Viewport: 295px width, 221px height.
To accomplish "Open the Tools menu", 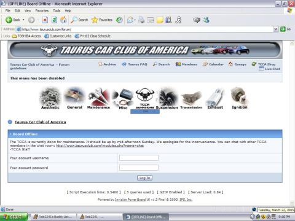I will coord(57,10).
